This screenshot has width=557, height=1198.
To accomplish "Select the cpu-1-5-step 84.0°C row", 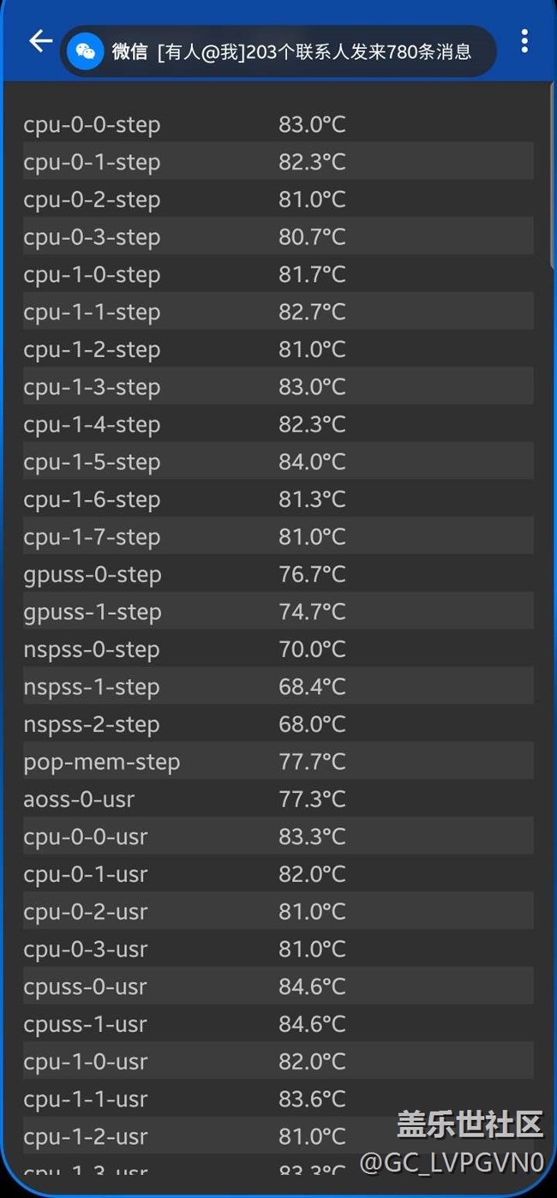I will [x=278, y=462].
